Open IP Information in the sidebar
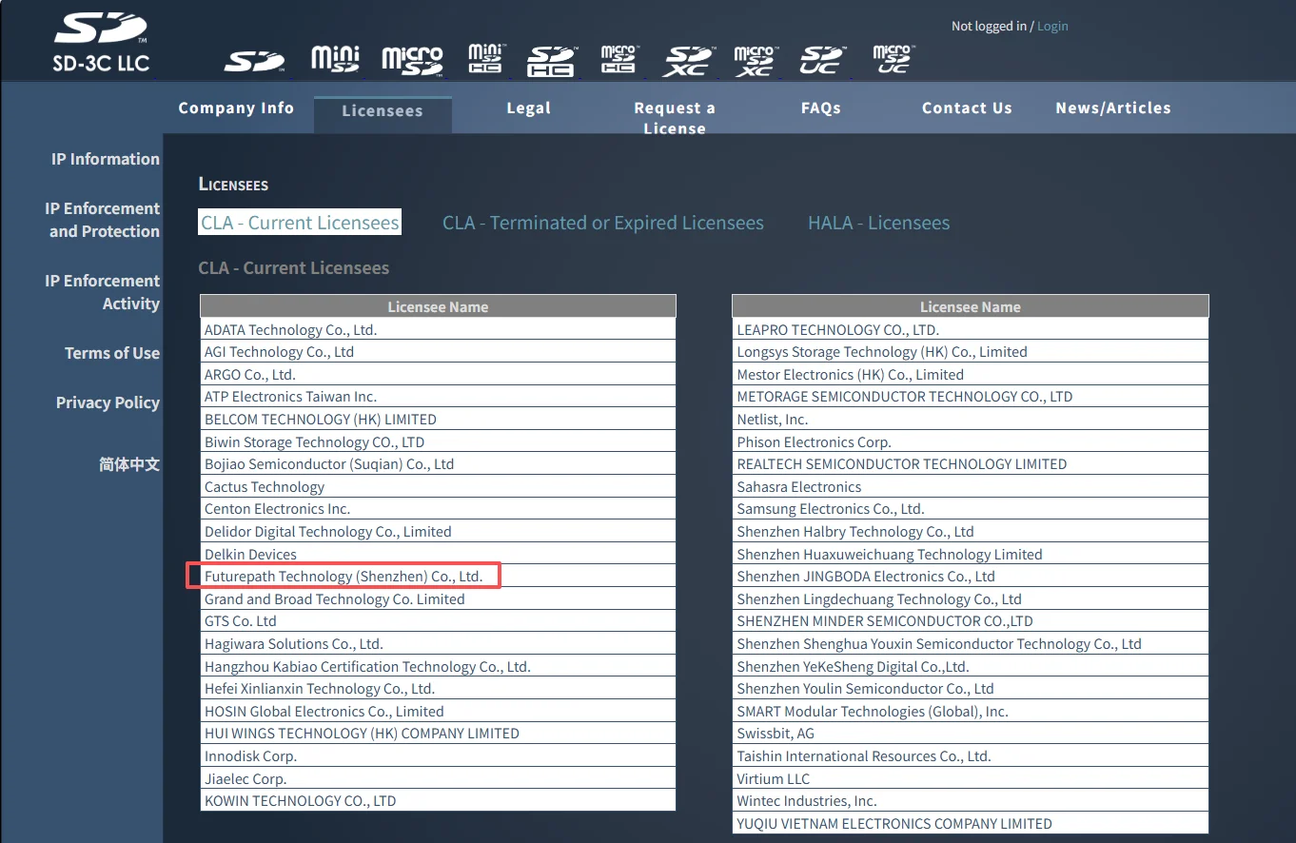Image resolution: width=1296 pixels, height=843 pixels. pyautogui.click(x=106, y=159)
